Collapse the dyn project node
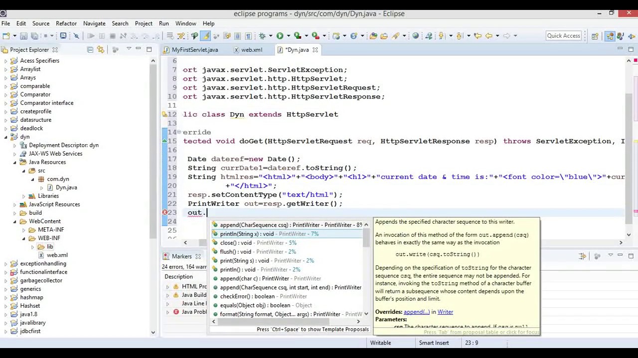The height and width of the screenshot is (358, 638). click(x=5, y=137)
